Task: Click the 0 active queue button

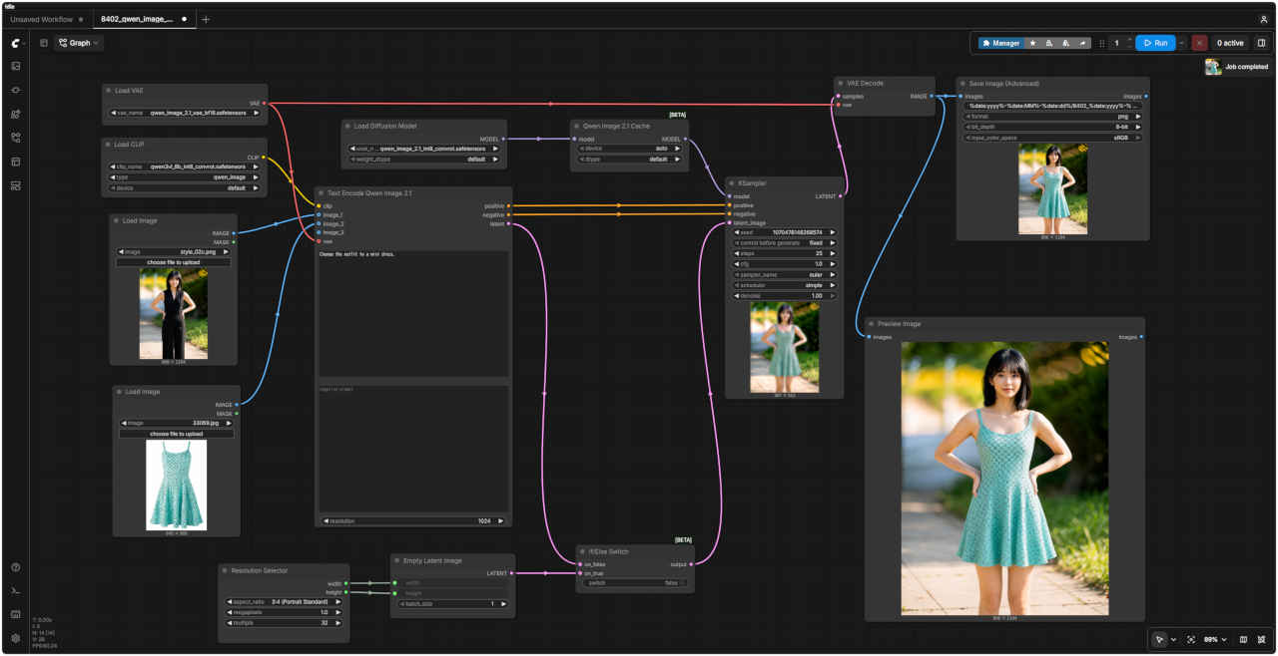Action: 1230,43
